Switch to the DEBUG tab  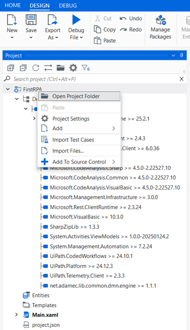(68, 6)
